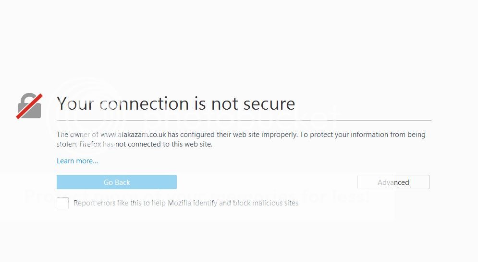Screen dimensions: 478x262
Task: Click the crossed-out padlock icon
Action: tap(29, 106)
